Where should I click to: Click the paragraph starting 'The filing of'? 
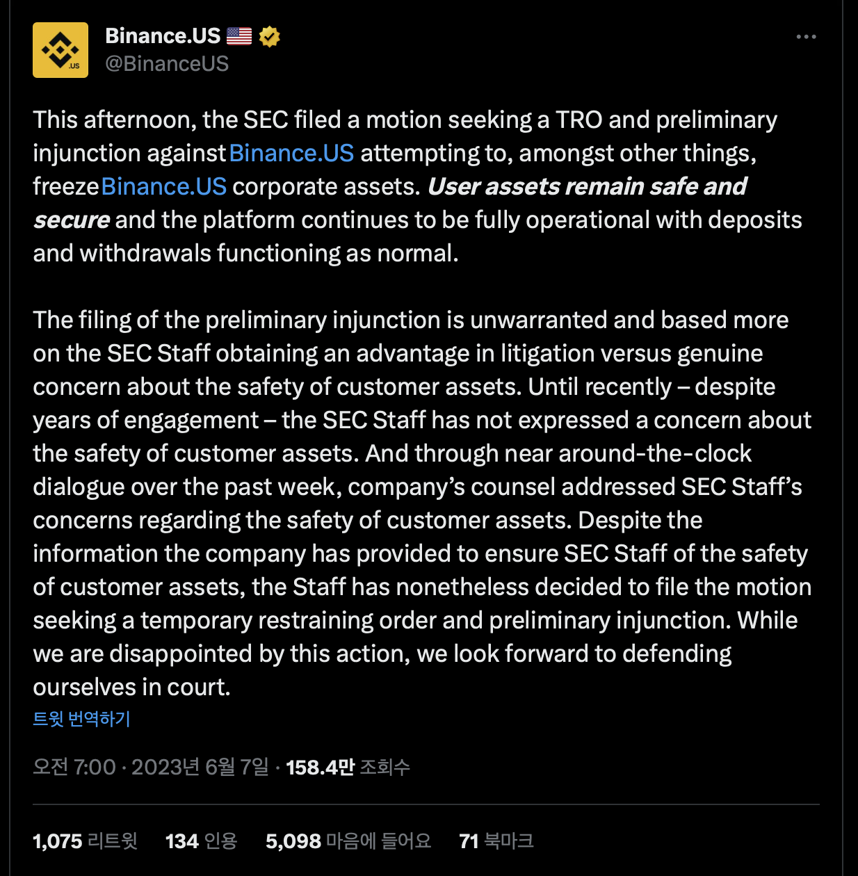(422, 503)
